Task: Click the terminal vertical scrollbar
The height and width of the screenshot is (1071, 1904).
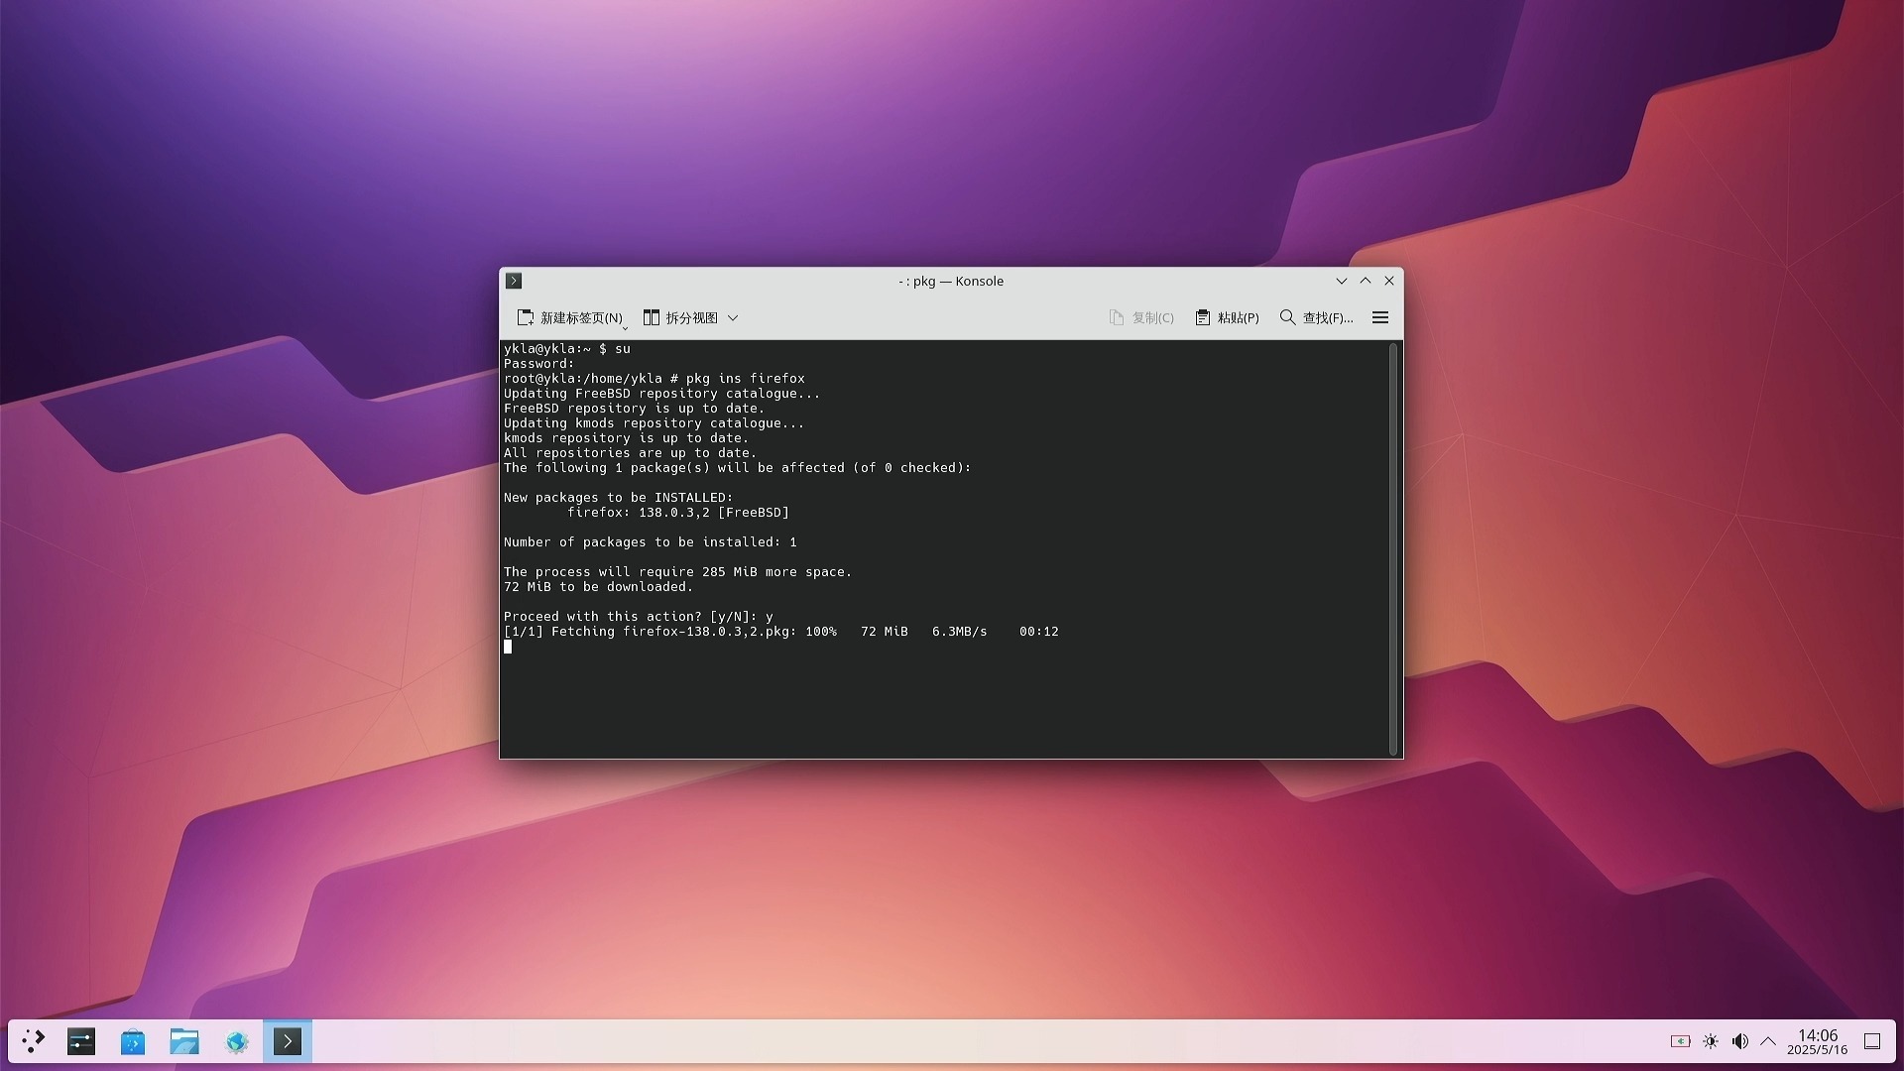Action: click(x=1393, y=549)
